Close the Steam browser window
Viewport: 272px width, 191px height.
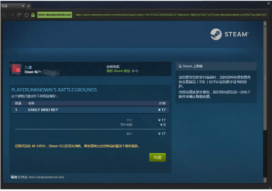click(269, 3)
